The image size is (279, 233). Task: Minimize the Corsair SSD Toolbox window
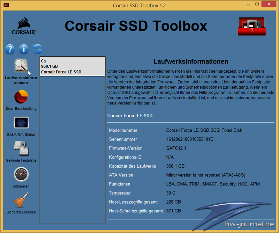click(248, 5)
